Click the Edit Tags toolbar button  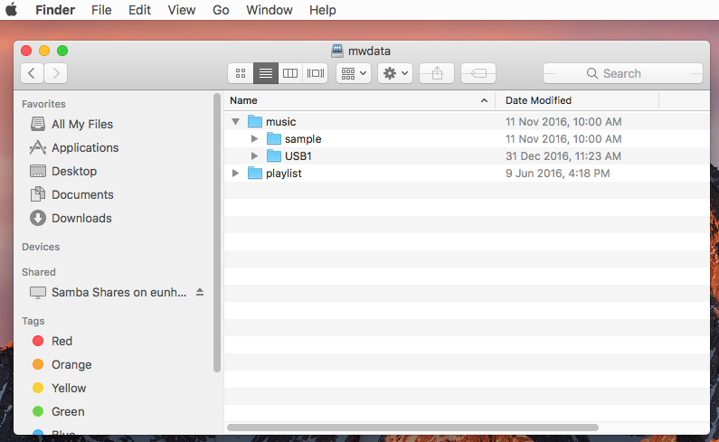pyautogui.click(x=478, y=73)
